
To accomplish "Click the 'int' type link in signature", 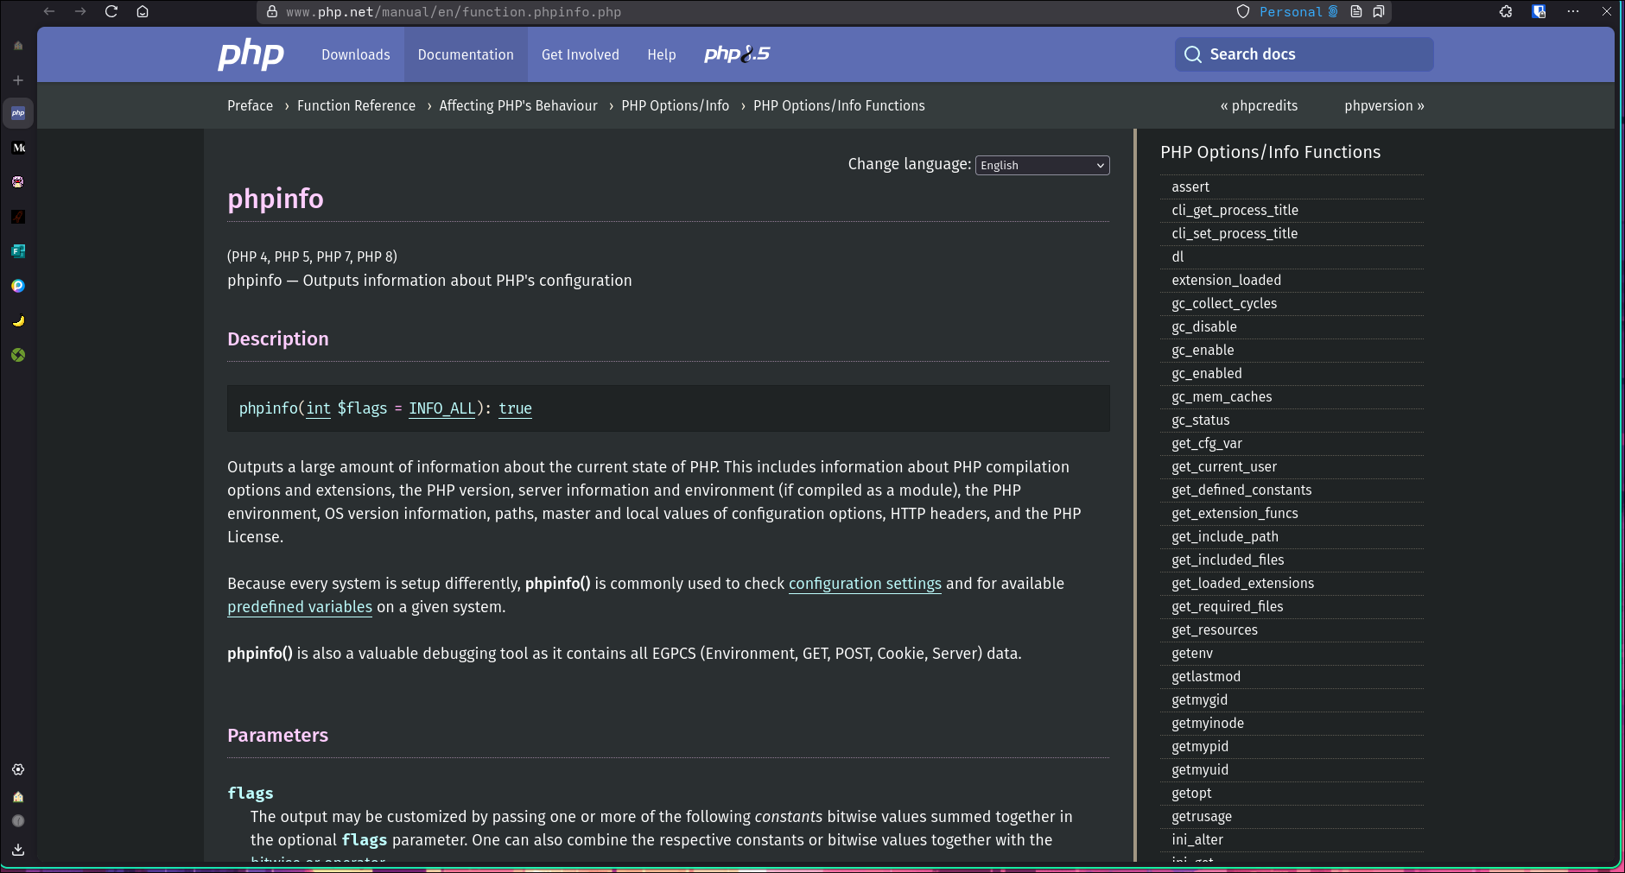I will point(319,408).
